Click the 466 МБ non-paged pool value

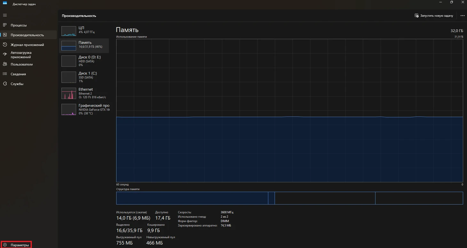click(154, 243)
